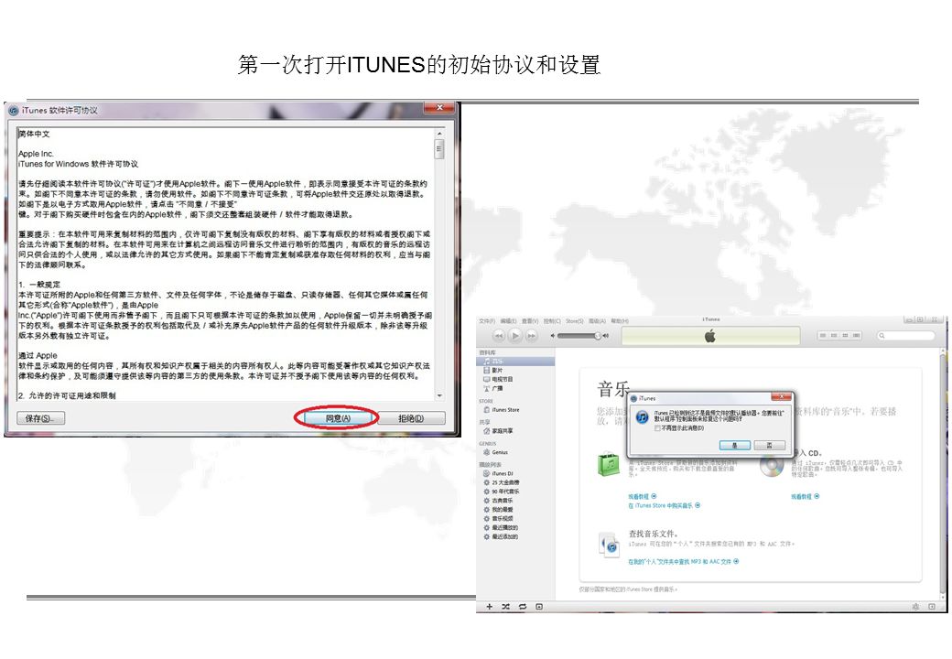Switch to grid view button
The image size is (952, 659).
click(845, 336)
